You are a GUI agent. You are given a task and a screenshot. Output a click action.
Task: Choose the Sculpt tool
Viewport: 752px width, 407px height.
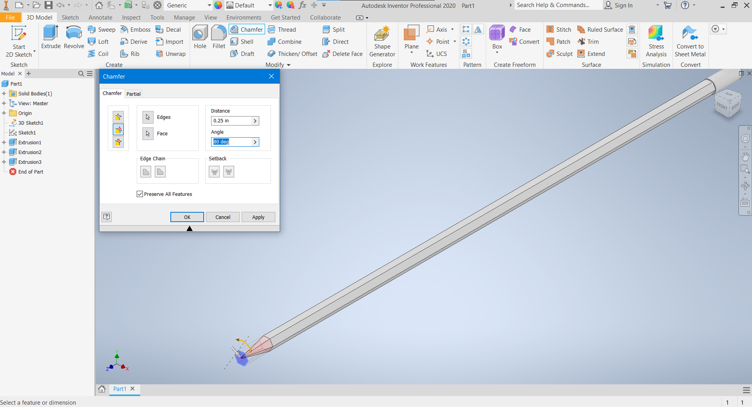pyautogui.click(x=560, y=54)
